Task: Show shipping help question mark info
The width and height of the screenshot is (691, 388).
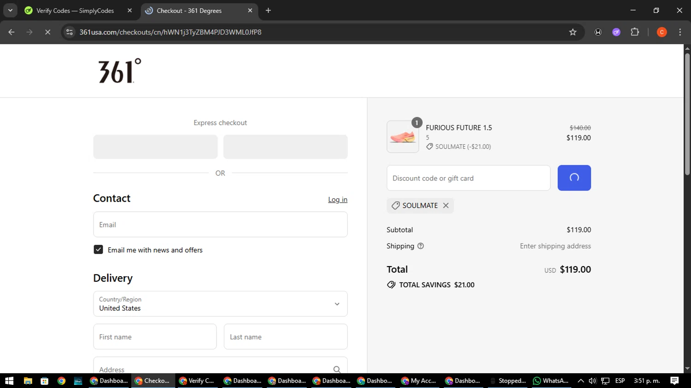Action: pyautogui.click(x=421, y=246)
